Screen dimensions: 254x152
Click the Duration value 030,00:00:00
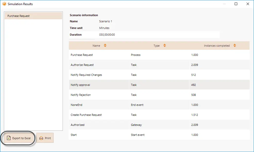pyautogui.click(x=107, y=35)
